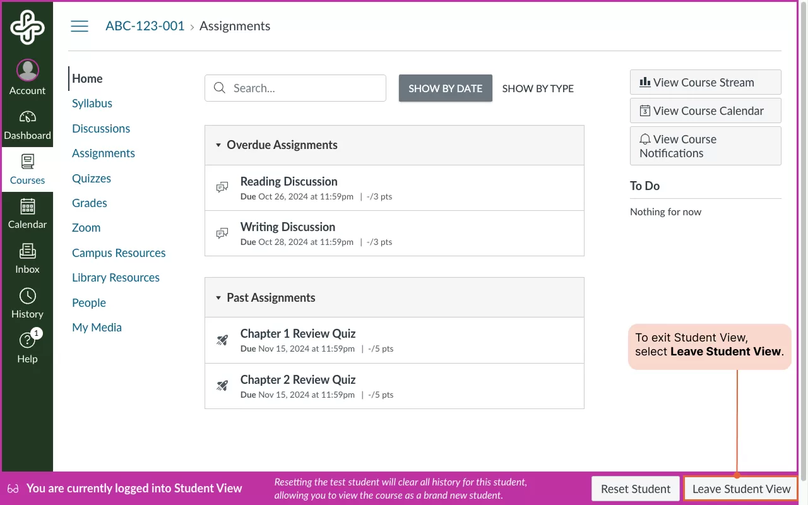Click the To Do heading
This screenshot has height=505, width=808.
click(x=645, y=186)
